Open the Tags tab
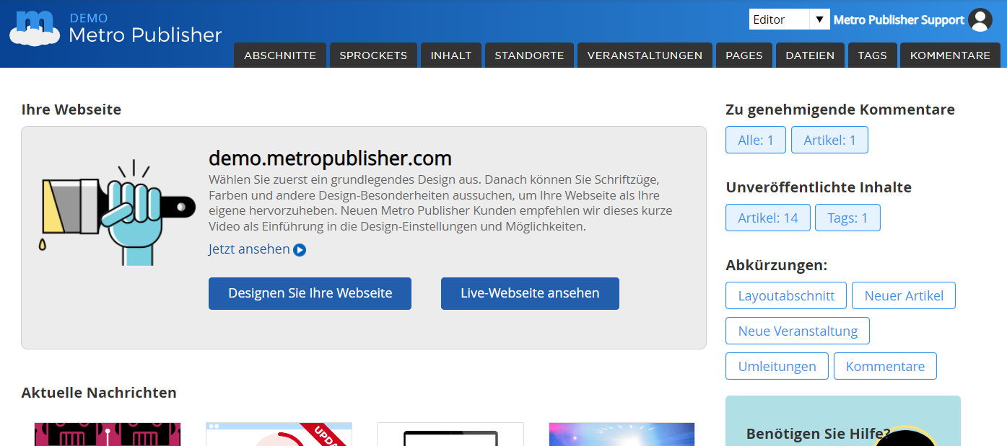 tap(873, 55)
